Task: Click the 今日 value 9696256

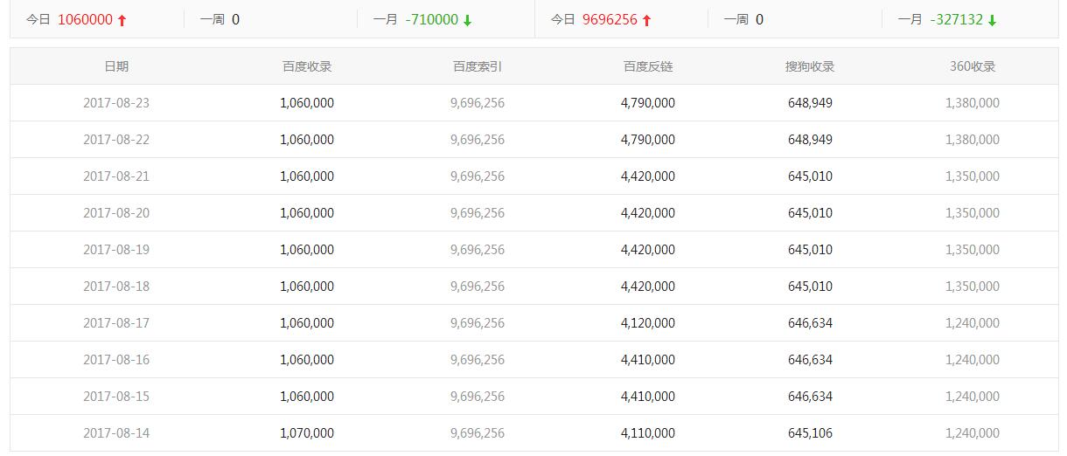Action: click(x=610, y=19)
